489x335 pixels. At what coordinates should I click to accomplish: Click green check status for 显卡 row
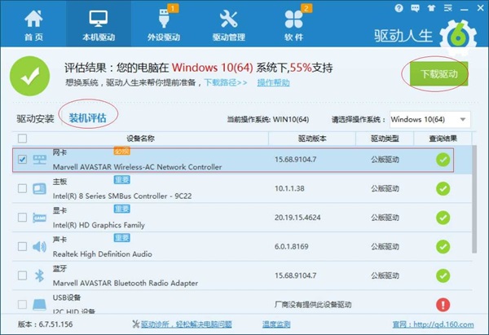tap(443, 218)
